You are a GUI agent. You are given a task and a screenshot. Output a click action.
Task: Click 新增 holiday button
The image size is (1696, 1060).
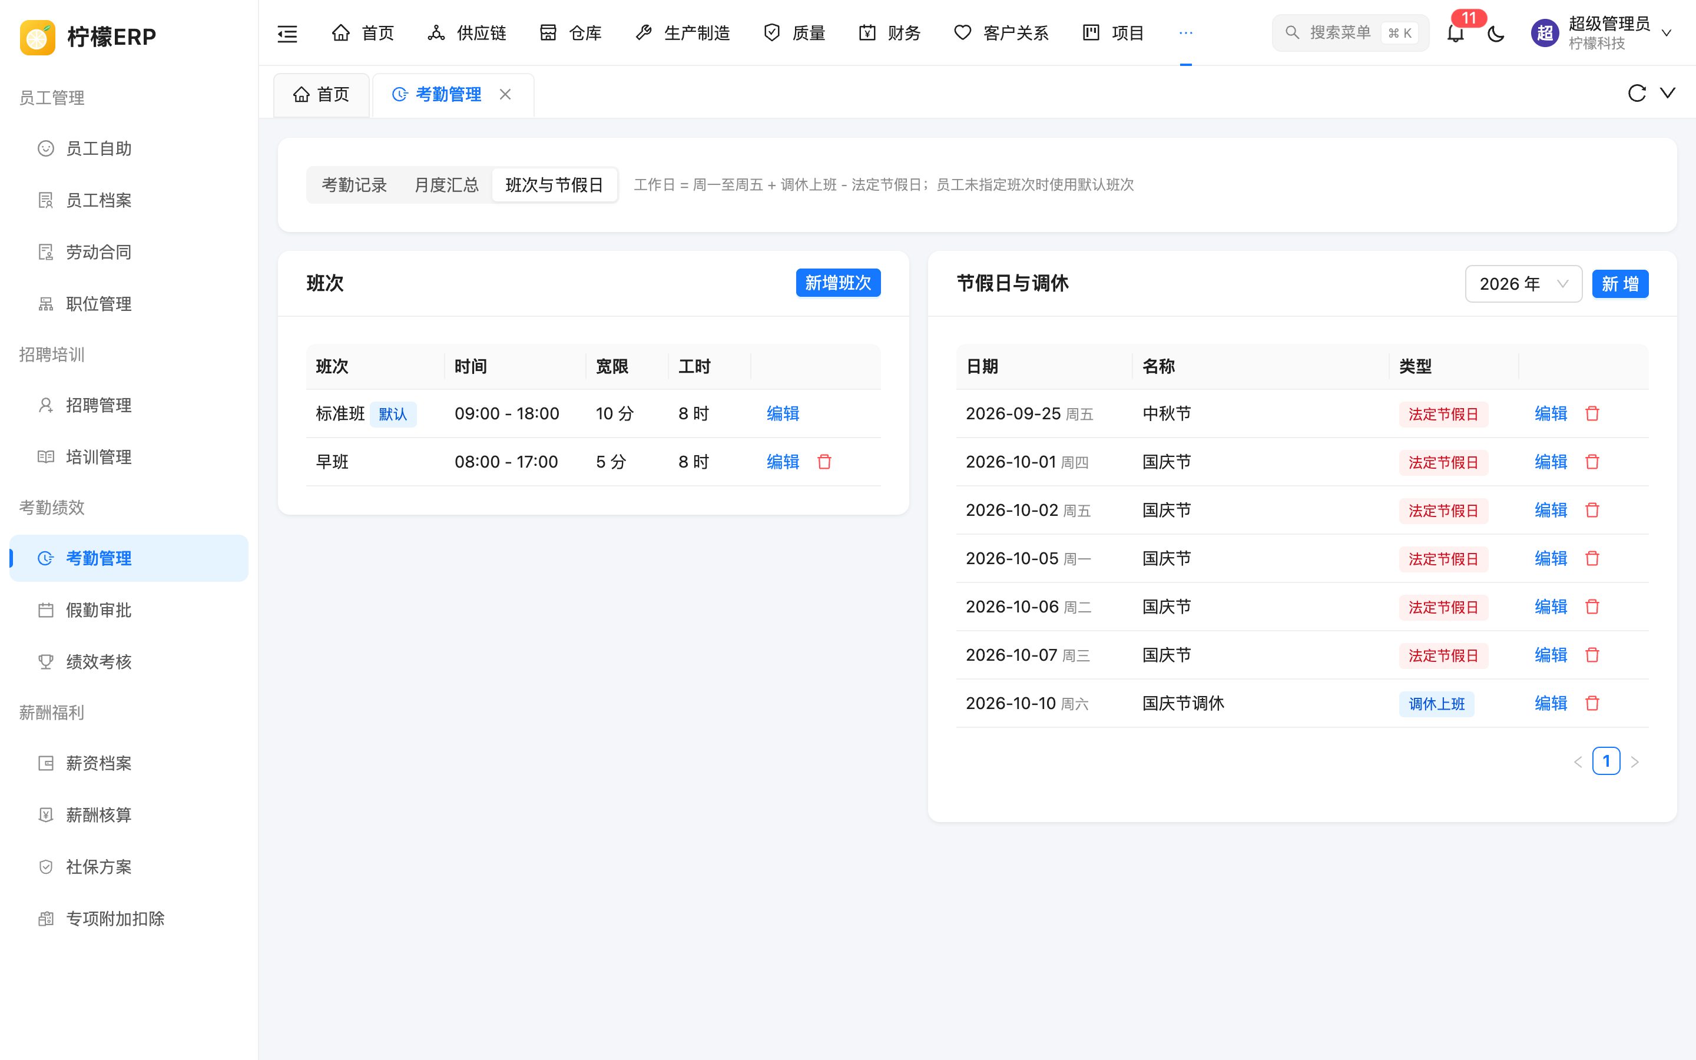1620,284
